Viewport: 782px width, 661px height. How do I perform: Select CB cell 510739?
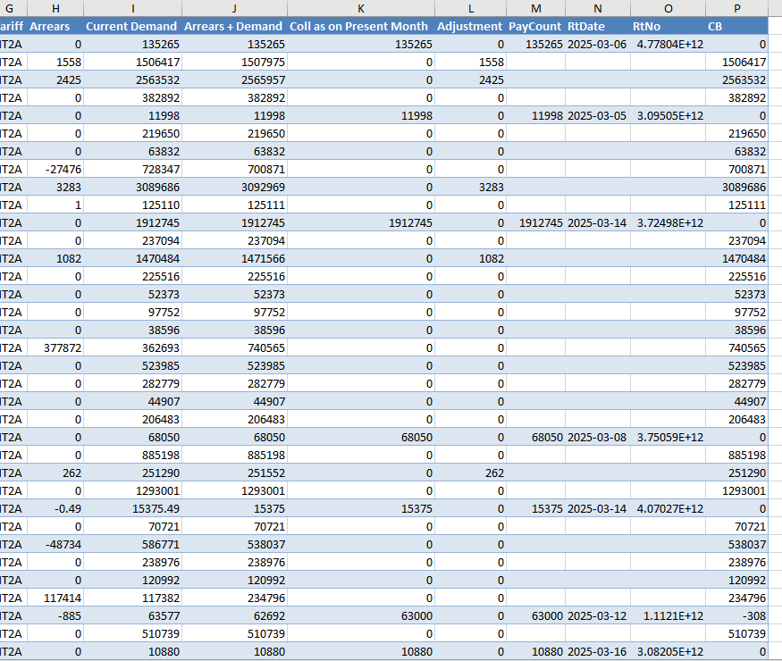736,634
